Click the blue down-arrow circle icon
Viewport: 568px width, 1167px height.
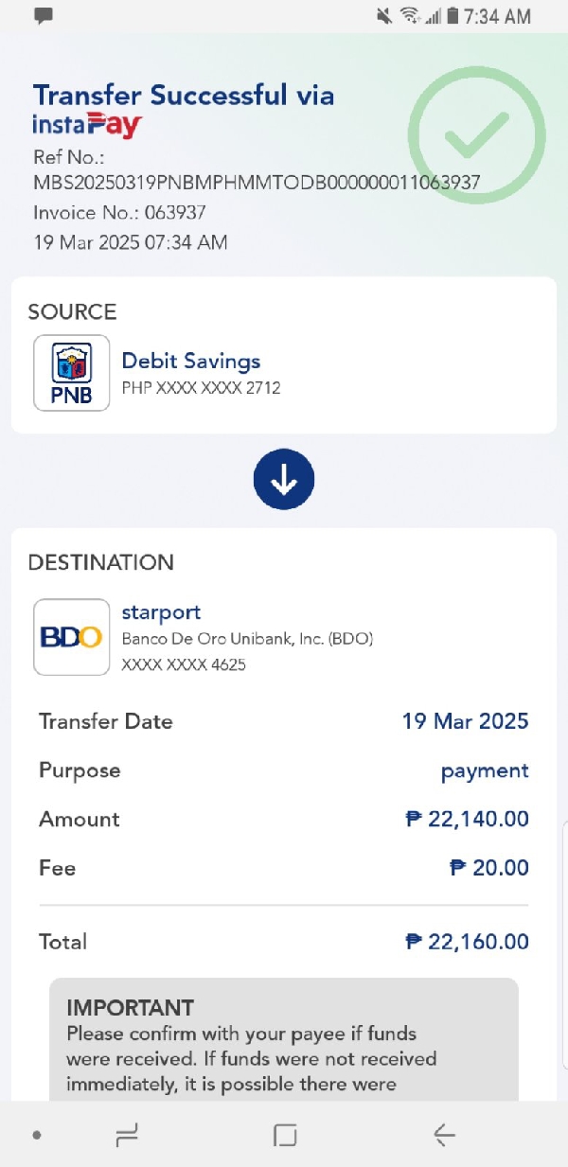pyautogui.click(x=284, y=481)
